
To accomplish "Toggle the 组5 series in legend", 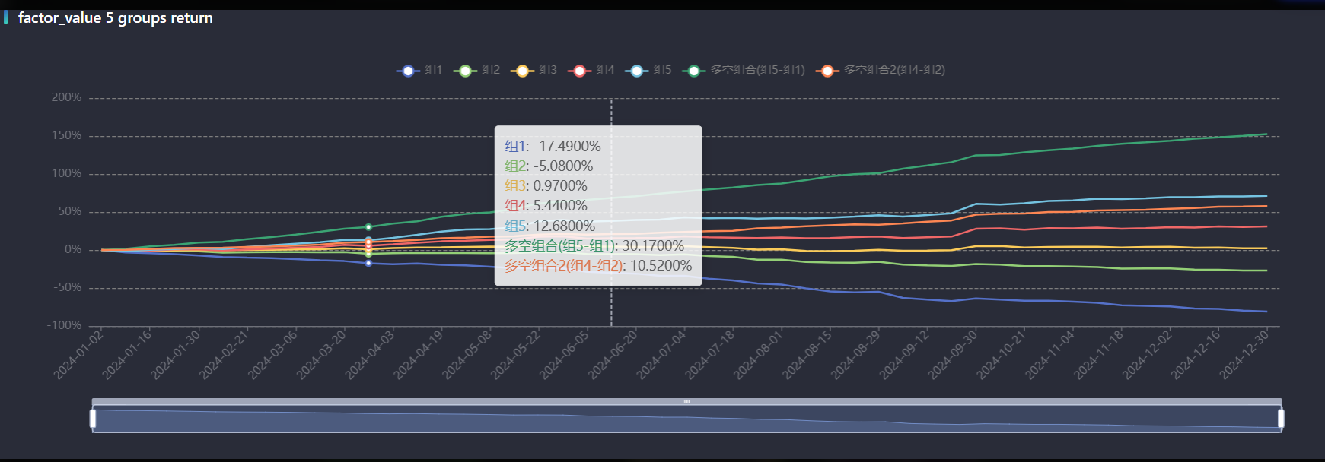I will pos(648,70).
